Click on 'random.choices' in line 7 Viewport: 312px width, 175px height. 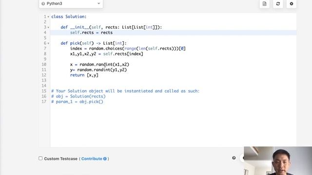[x=105, y=49]
